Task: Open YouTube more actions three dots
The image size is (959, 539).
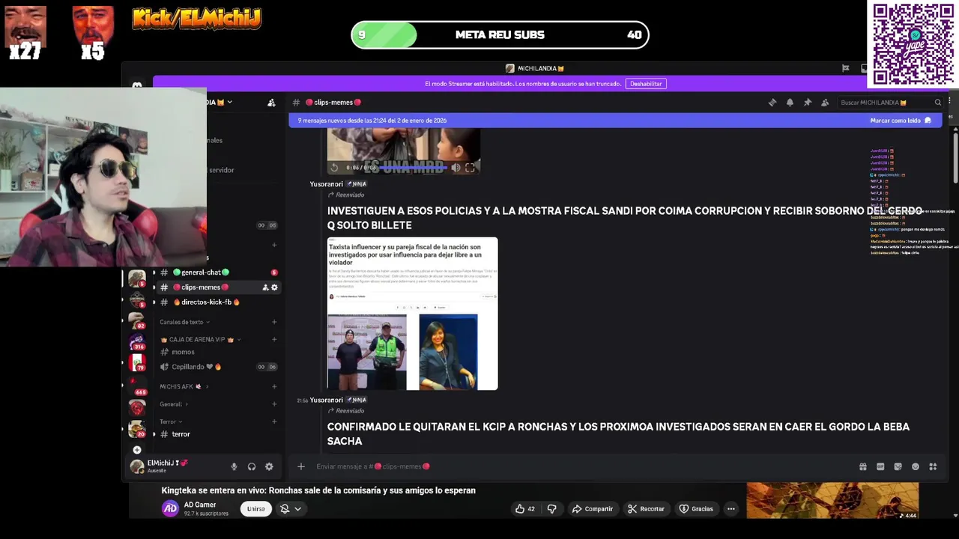Action: pyautogui.click(x=731, y=509)
